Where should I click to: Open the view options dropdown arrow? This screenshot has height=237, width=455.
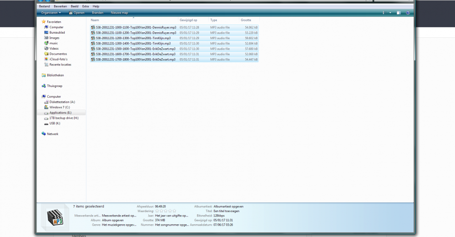pyautogui.click(x=390, y=13)
